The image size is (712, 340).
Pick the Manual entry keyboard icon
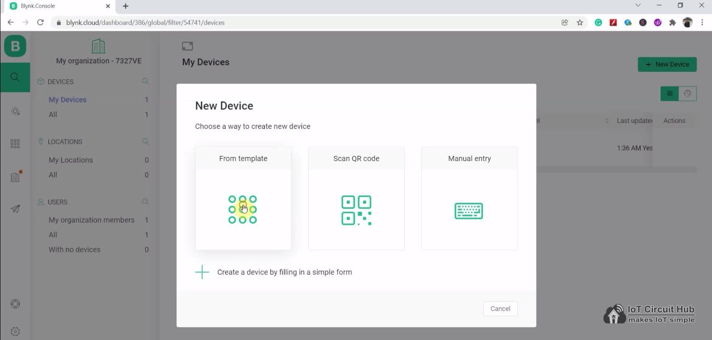point(469,211)
